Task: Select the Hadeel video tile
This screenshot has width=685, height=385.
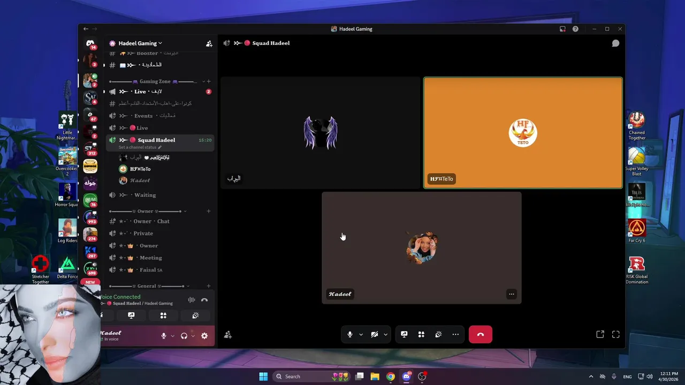Action: [422, 248]
